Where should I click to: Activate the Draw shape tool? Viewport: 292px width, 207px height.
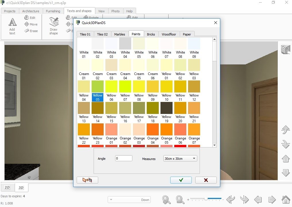[54, 26]
